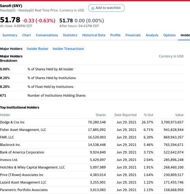This screenshot has width=190, height=194.
Task: Open the Options tab
Action: click(169, 35)
